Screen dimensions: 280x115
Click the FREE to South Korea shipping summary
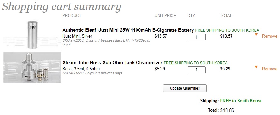(241, 101)
